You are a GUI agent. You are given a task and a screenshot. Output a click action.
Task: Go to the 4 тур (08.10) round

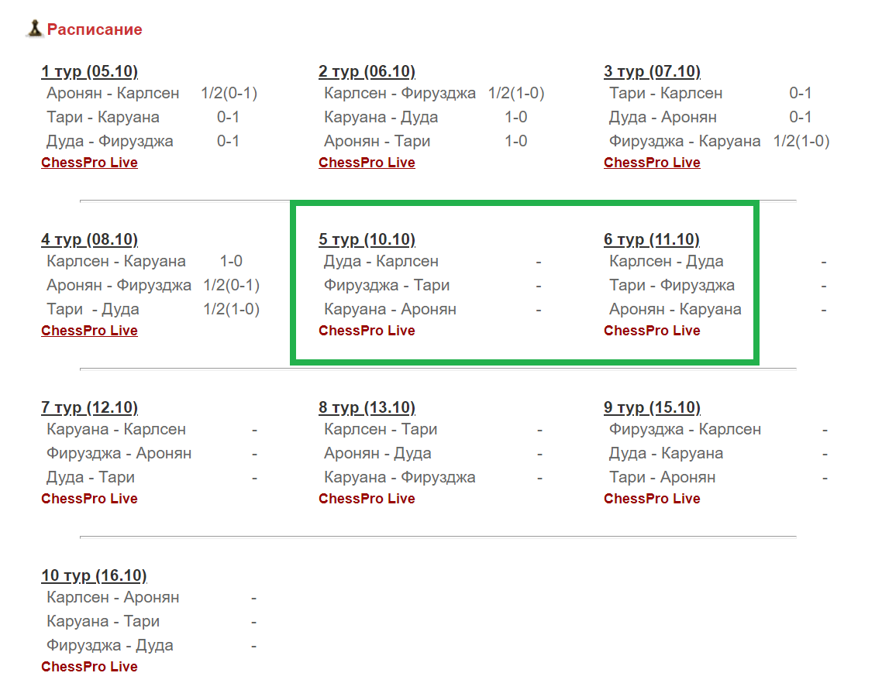tap(89, 240)
